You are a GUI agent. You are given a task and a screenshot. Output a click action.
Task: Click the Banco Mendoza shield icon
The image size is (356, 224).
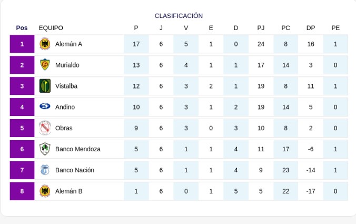pos(45,149)
